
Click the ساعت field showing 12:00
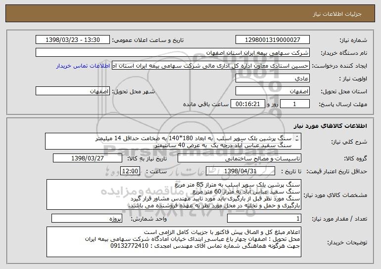[130, 171]
